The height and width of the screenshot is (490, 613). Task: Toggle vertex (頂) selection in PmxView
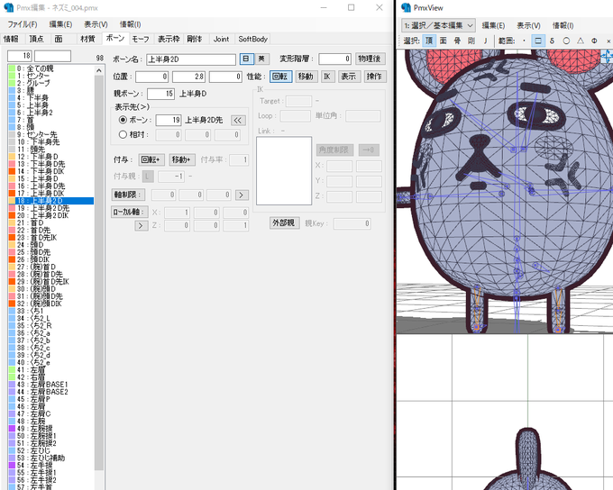[429, 41]
